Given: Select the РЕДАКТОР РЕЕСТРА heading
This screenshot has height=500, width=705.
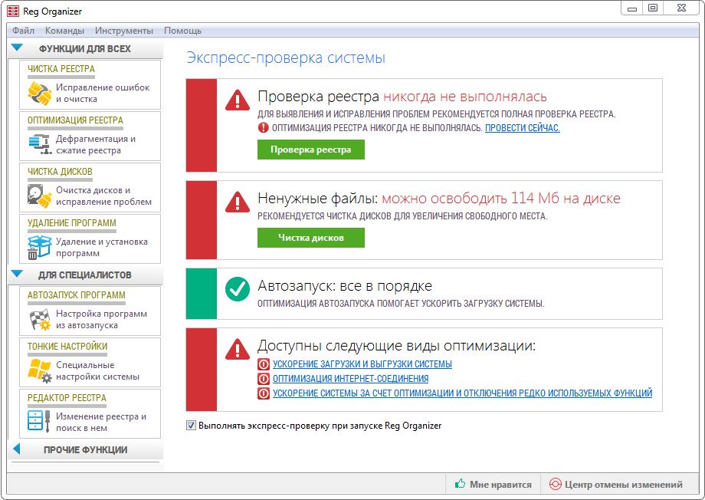Looking at the screenshot, I should tap(67, 398).
